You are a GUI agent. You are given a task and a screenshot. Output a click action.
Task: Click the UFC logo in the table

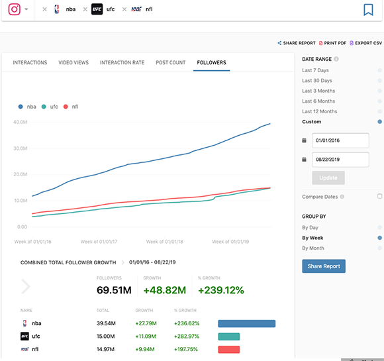tap(24, 336)
